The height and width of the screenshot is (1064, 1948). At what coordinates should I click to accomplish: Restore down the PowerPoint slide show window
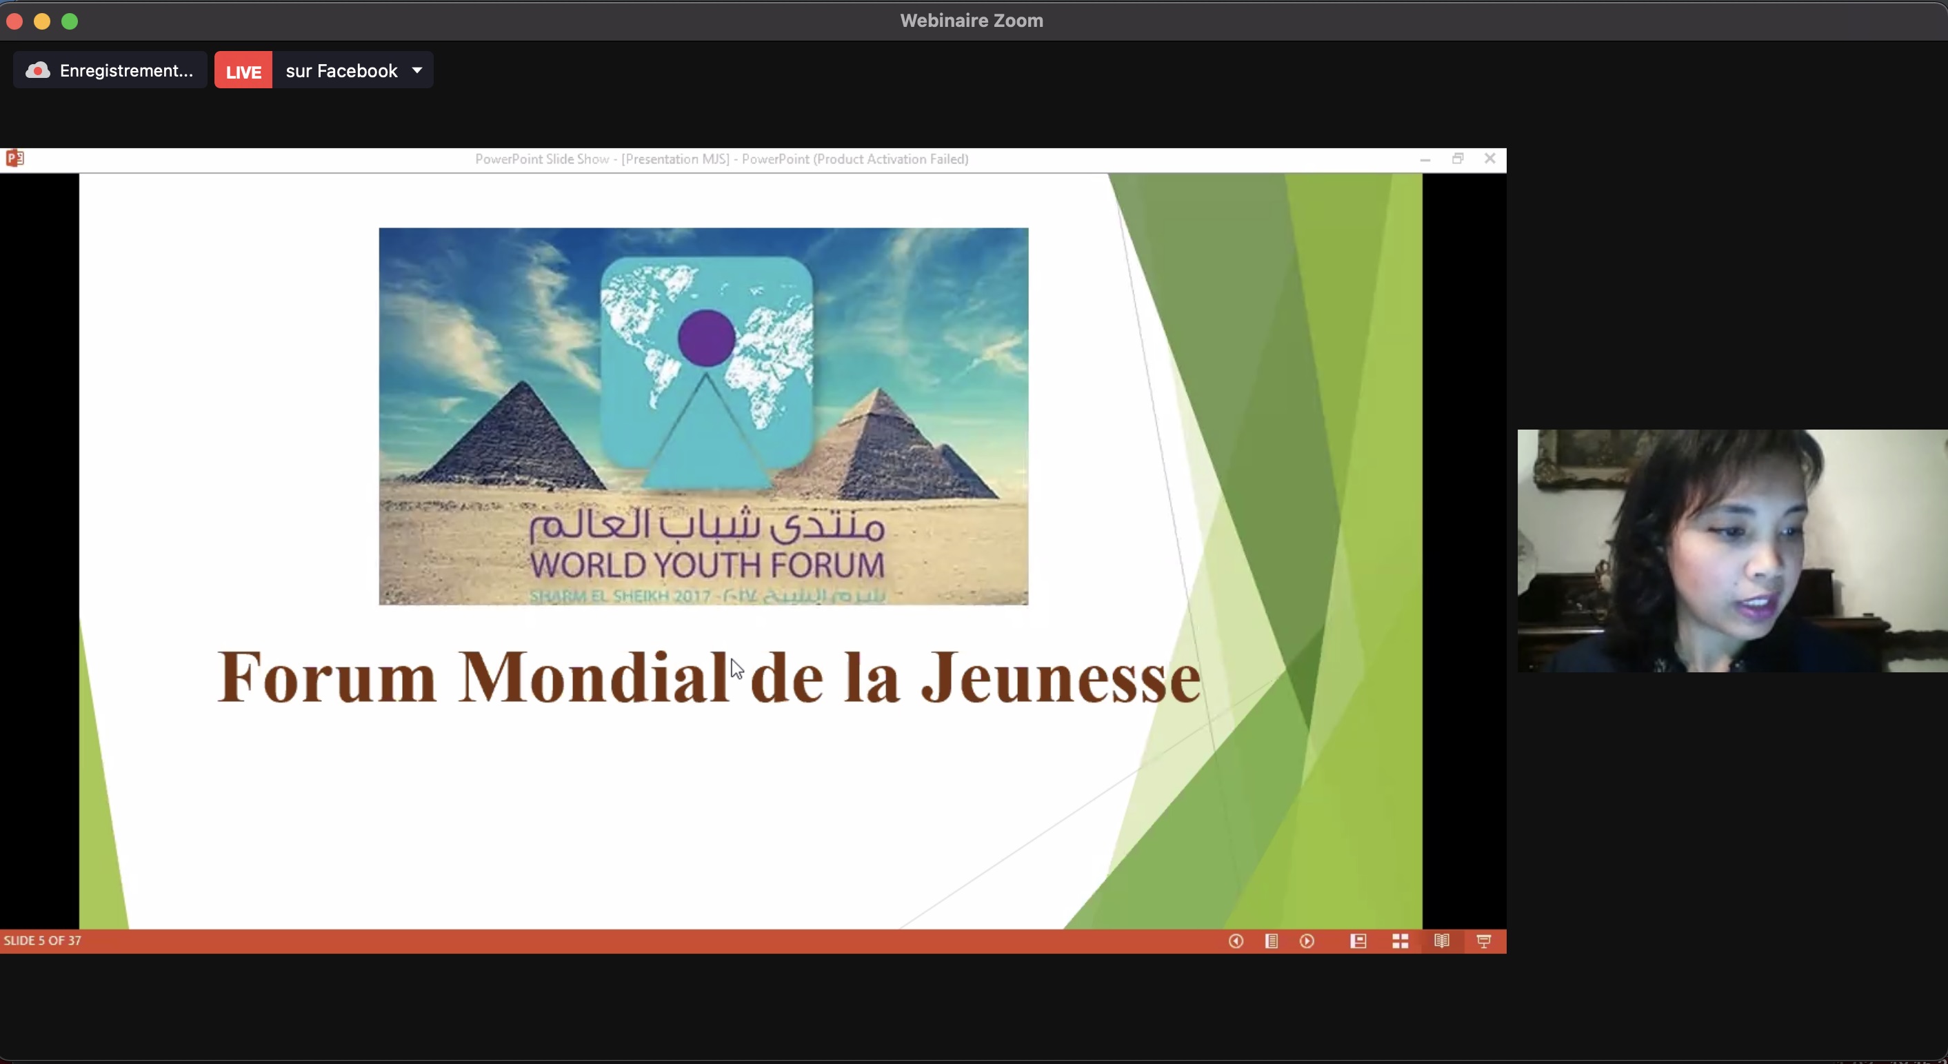(1457, 158)
